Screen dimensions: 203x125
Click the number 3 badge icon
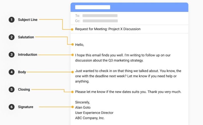pyautogui.click(x=11, y=55)
